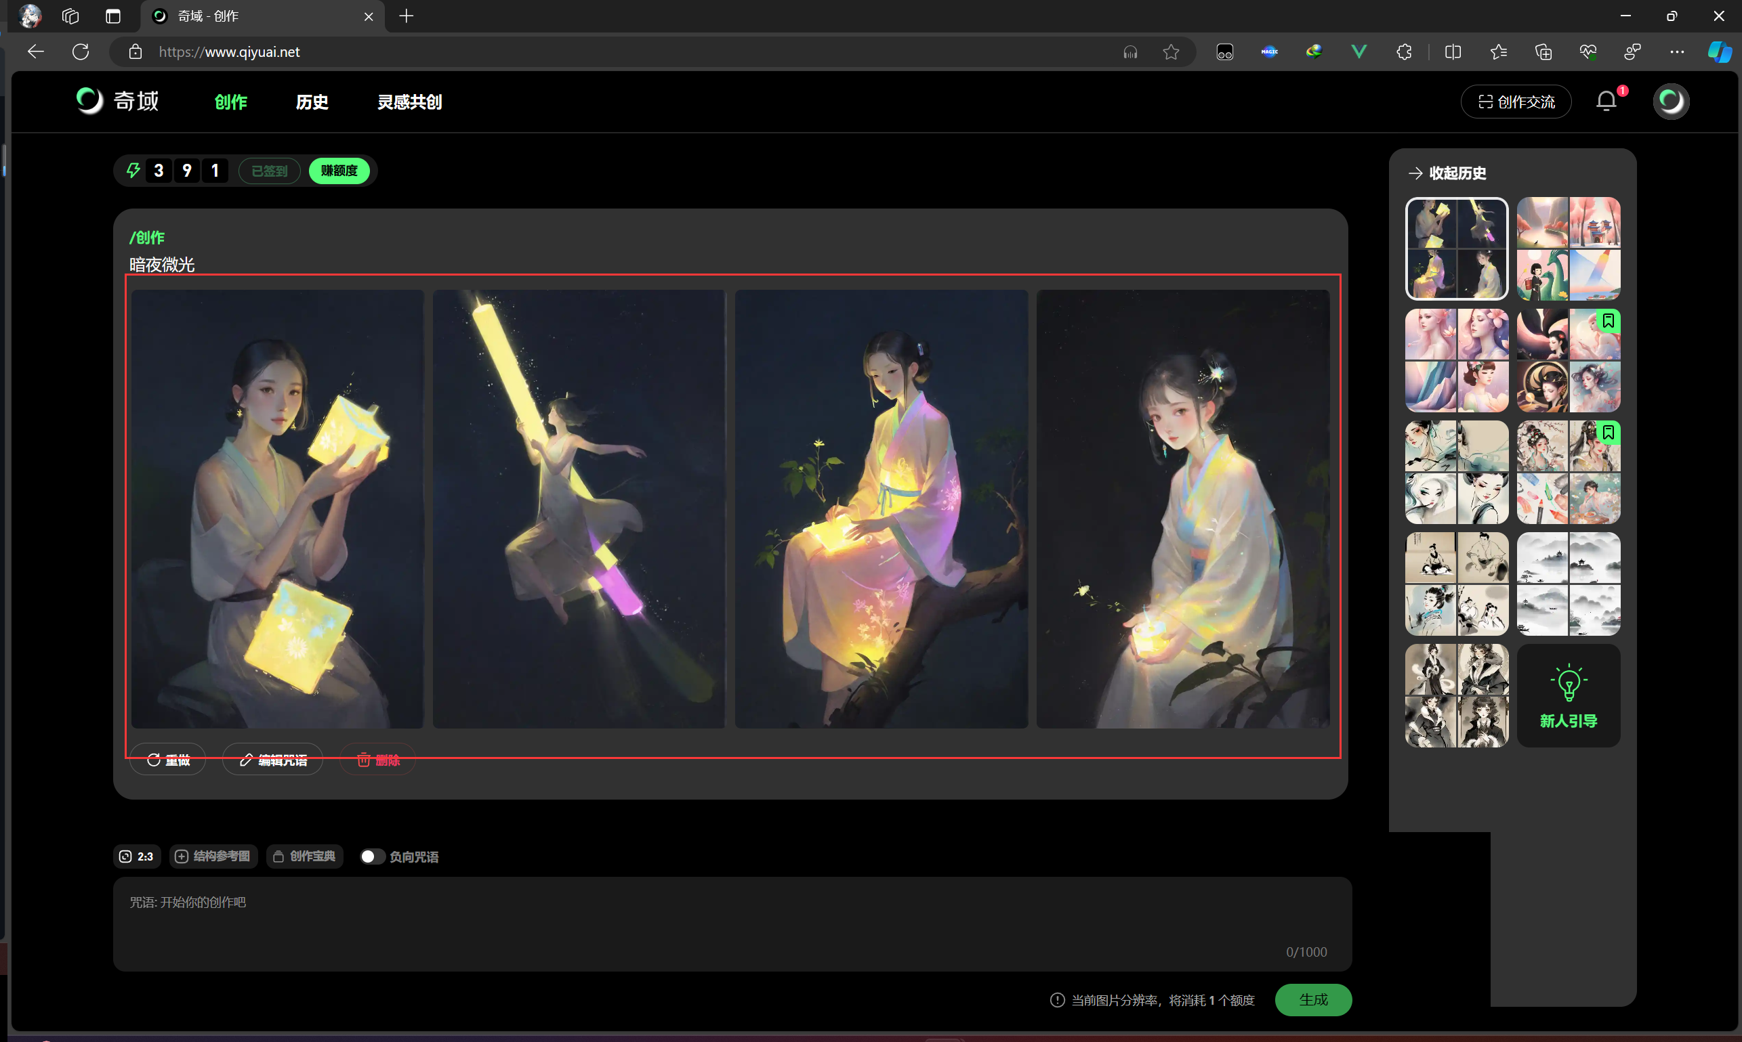Open image of girl riding glowing brush
Screen dimensions: 1742x1042
(579, 509)
